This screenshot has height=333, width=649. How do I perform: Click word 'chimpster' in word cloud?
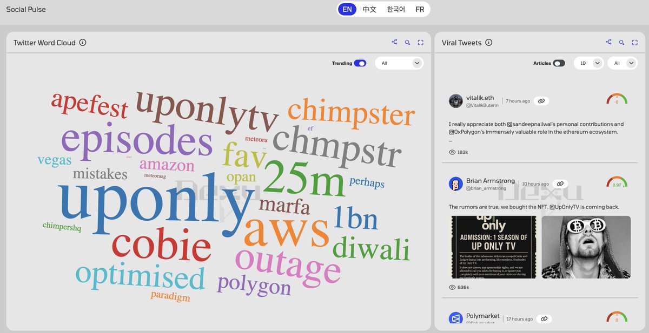coord(351,113)
